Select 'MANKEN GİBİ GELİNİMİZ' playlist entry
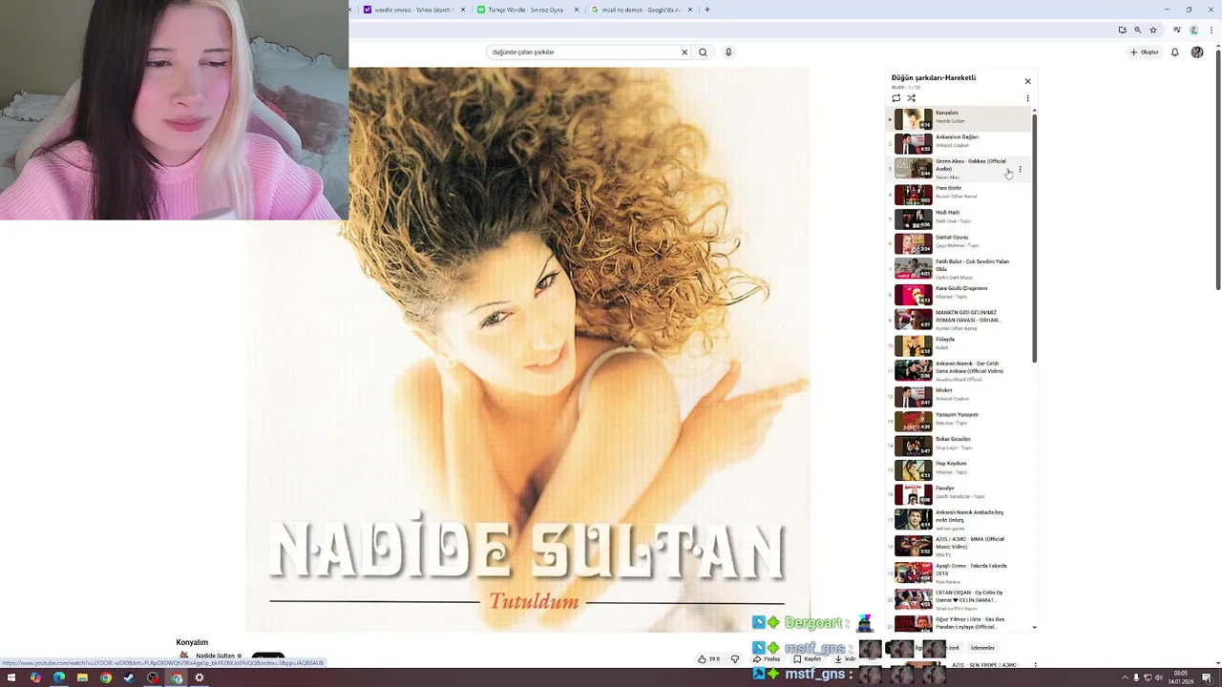This screenshot has width=1222, height=687. pos(959,320)
